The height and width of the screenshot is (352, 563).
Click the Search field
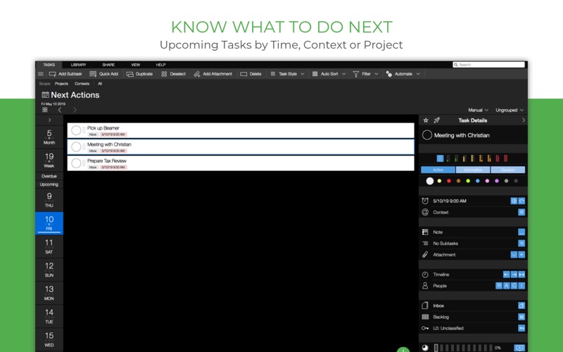click(x=488, y=65)
